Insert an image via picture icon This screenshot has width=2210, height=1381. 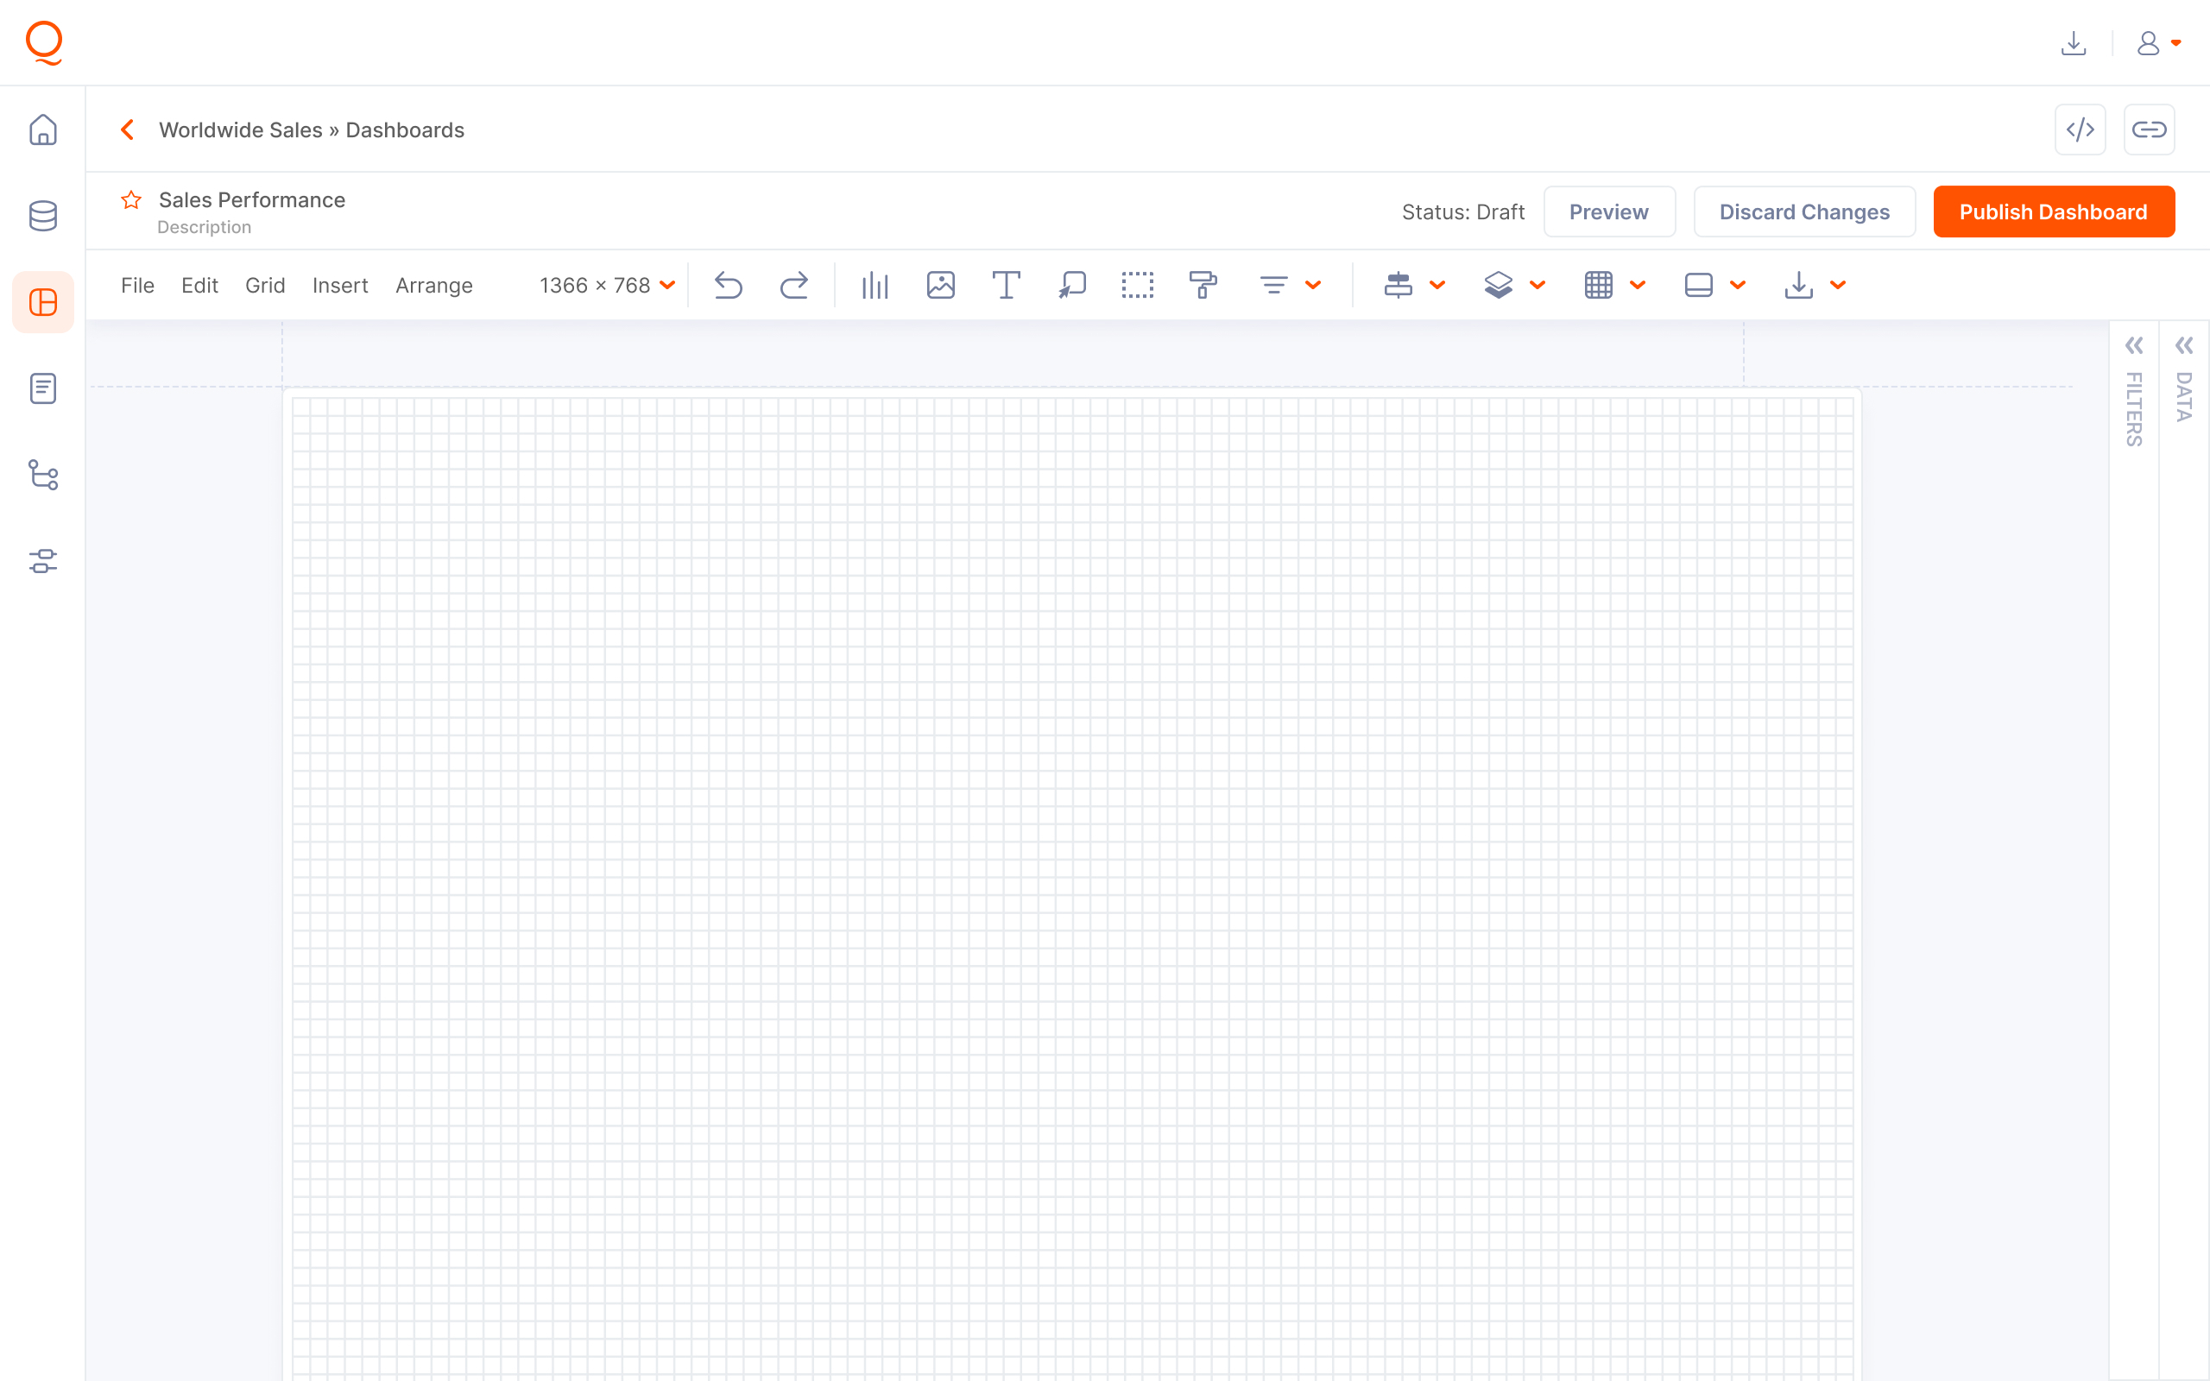tap(940, 285)
